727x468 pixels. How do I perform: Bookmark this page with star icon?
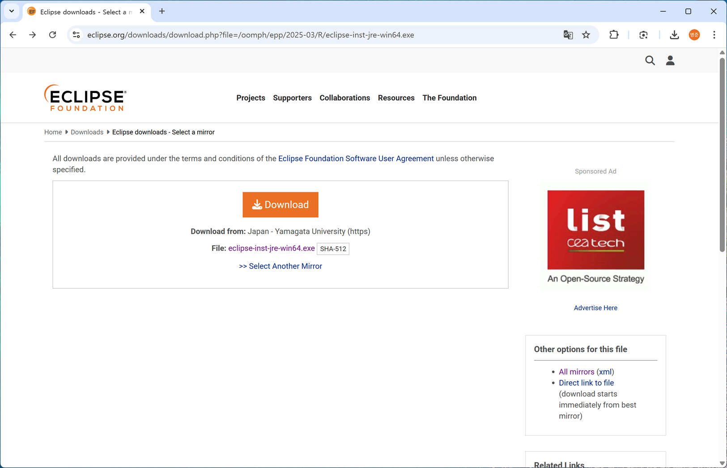(586, 35)
